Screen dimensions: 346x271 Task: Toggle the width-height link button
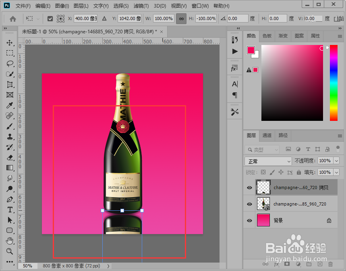(x=181, y=19)
